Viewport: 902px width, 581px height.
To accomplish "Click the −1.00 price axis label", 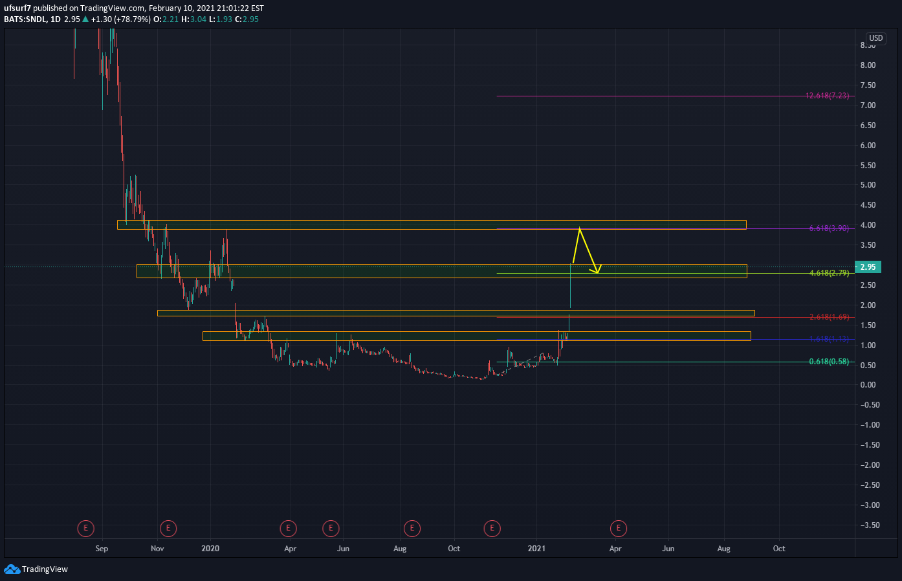I will click(x=870, y=425).
